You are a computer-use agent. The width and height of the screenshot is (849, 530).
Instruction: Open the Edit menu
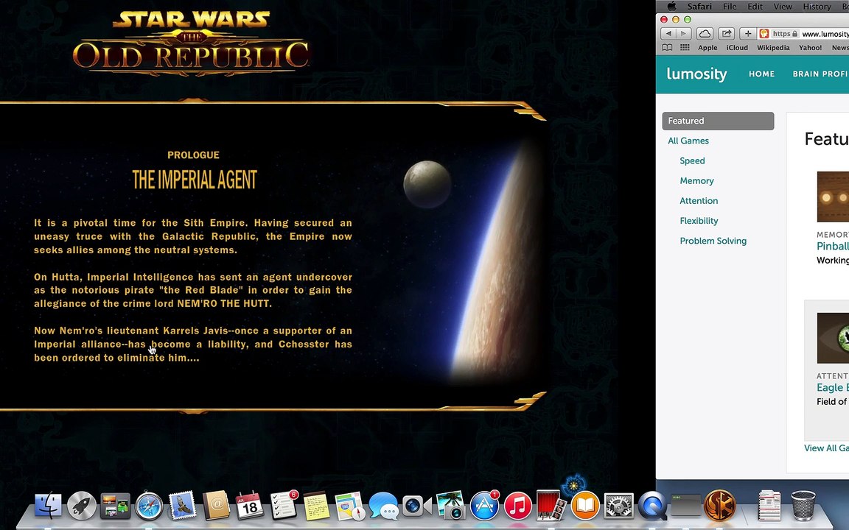point(755,7)
